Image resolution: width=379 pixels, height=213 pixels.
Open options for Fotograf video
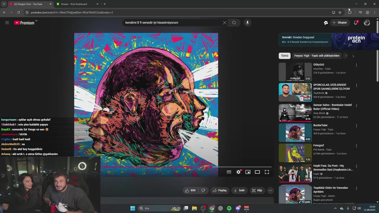(x=356, y=146)
